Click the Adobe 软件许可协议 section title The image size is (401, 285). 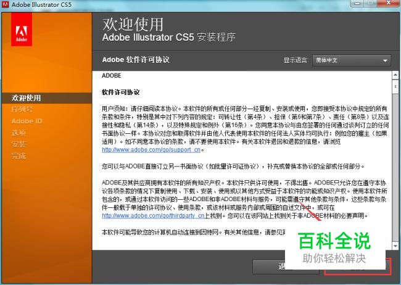point(136,60)
